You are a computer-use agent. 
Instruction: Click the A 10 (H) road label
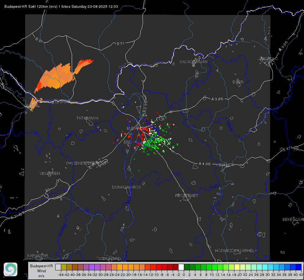[x=58, y=102]
